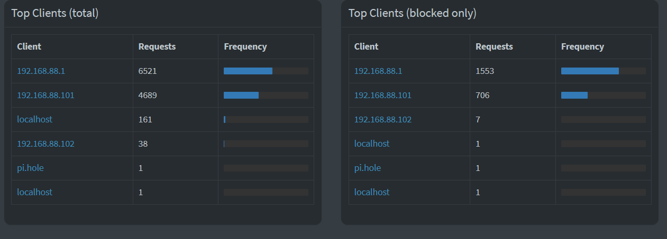Open 192.168.88.102 in total clients table

(45, 144)
